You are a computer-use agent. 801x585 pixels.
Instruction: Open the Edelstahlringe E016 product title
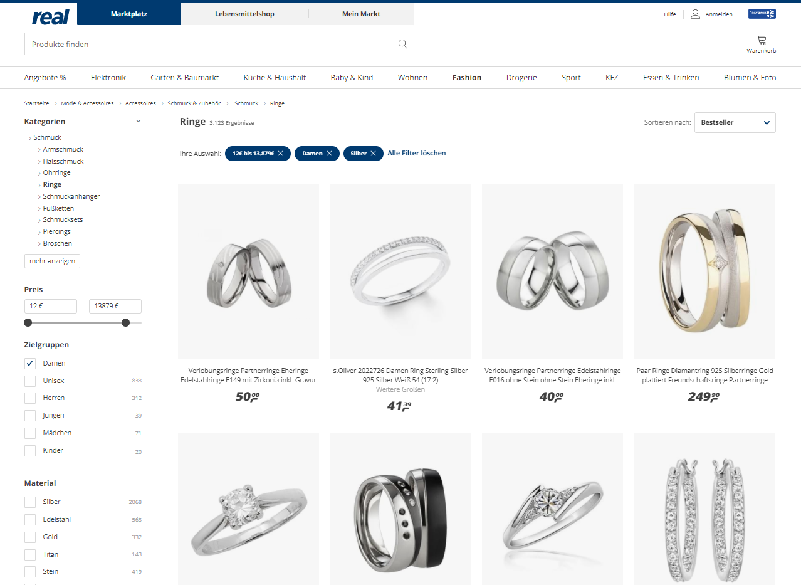(552, 376)
